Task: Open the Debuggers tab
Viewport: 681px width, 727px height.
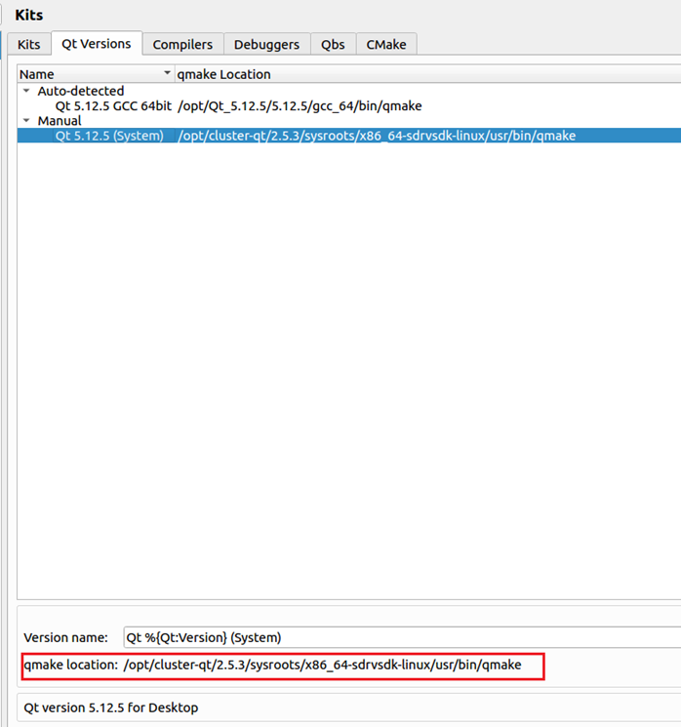Action: (266, 45)
